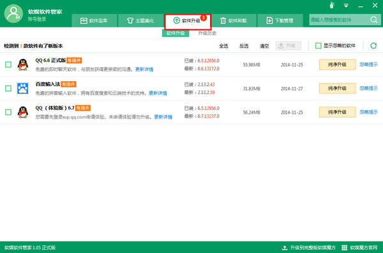
Task: Click the QQ 体验版 penguin icon
Action: coord(23,112)
